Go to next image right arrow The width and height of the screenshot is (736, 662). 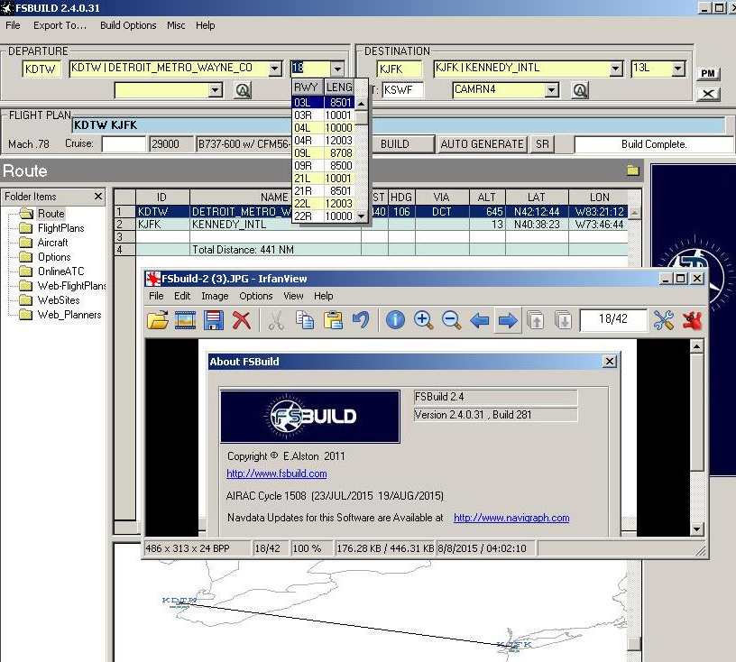click(508, 320)
